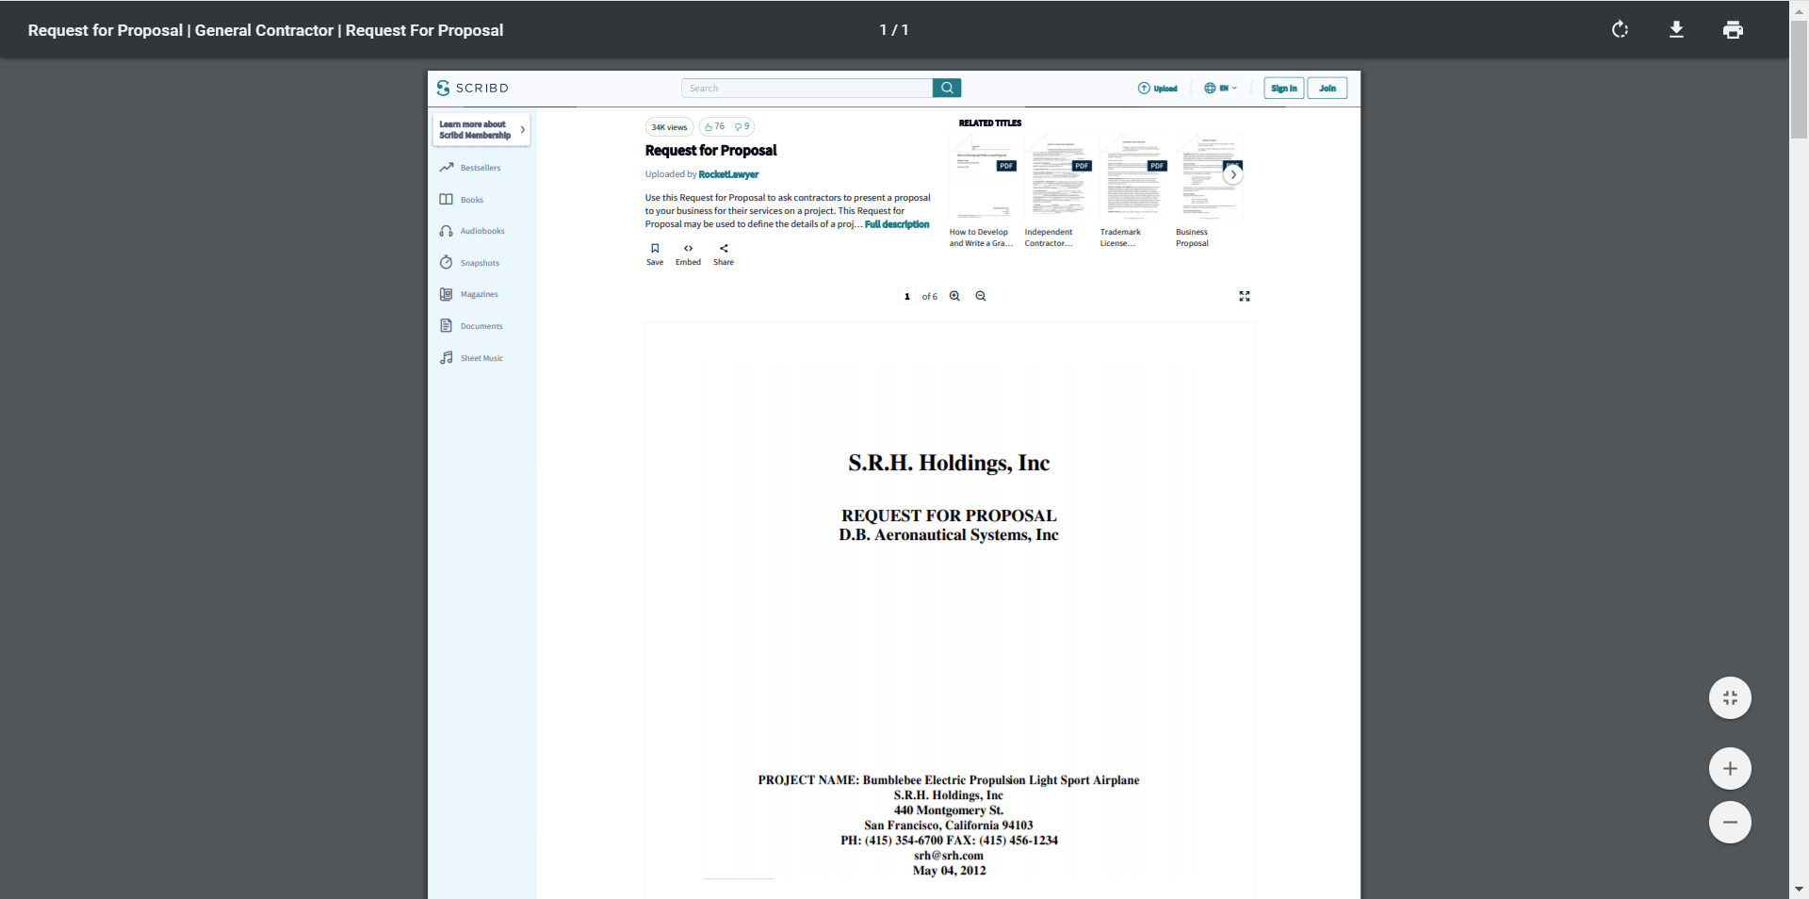Image resolution: width=1809 pixels, height=899 pixels.
Task: Click the 9 comments count
Action: pyautogui.click(x=742, y=126)
